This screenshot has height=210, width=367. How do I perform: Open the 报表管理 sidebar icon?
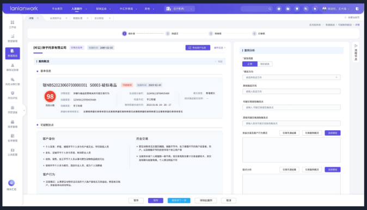click(x=13, y=122)
